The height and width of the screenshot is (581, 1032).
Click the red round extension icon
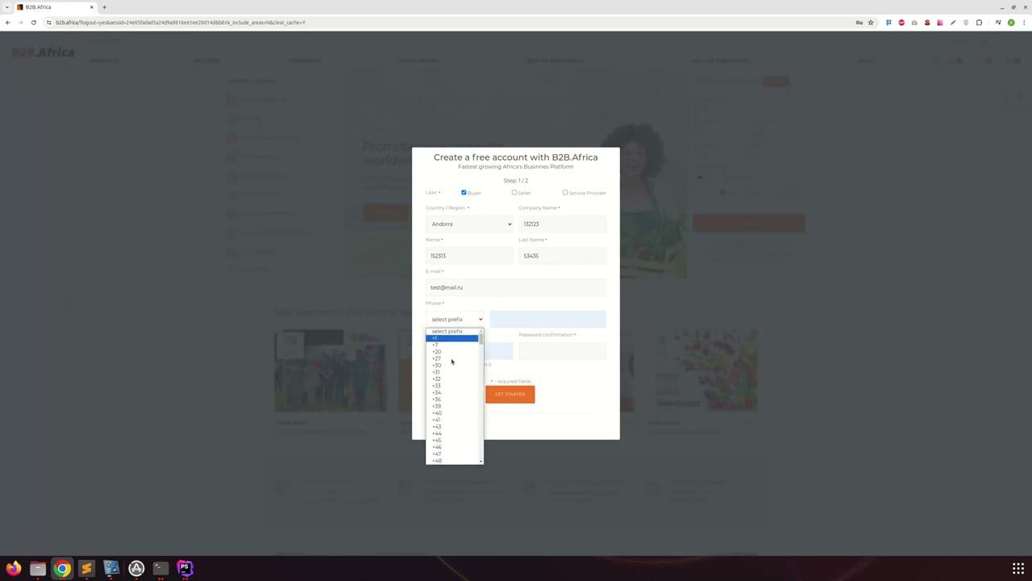(x=901, y=23)
